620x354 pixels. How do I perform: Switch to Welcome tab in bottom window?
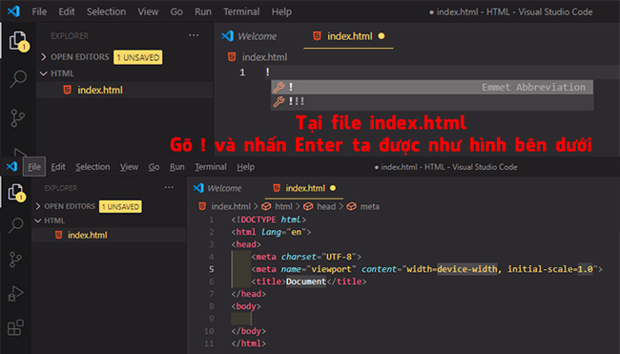[217, 188]
